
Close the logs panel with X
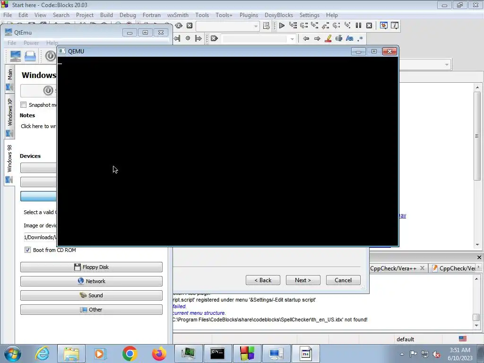[479, 257]
